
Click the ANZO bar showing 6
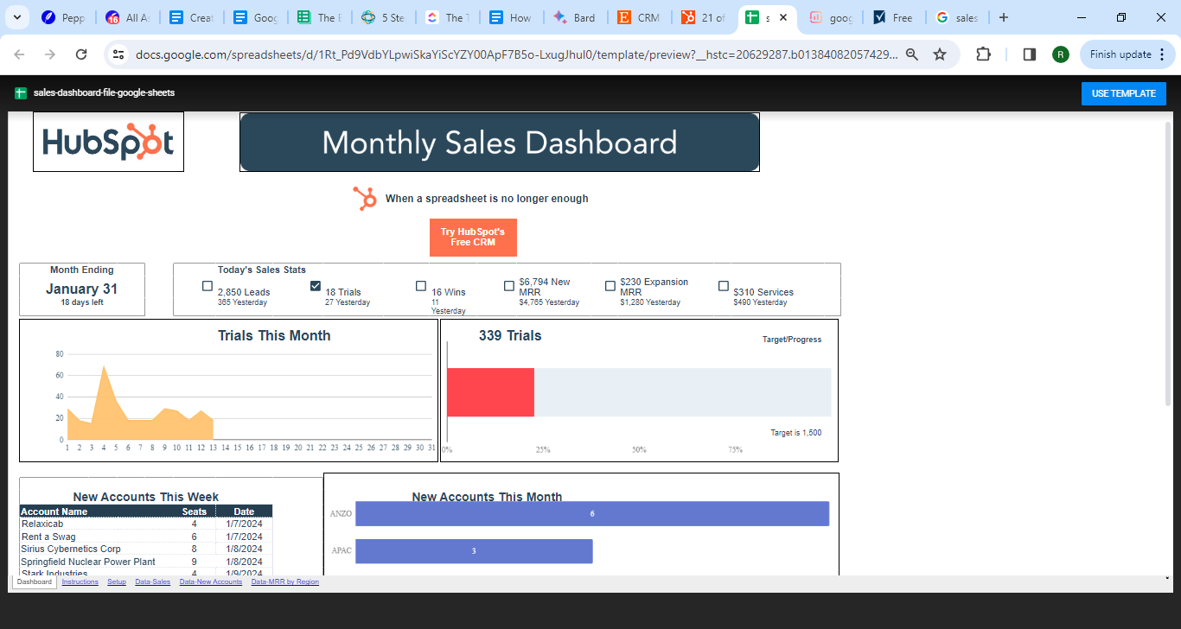tap(592, 513)
